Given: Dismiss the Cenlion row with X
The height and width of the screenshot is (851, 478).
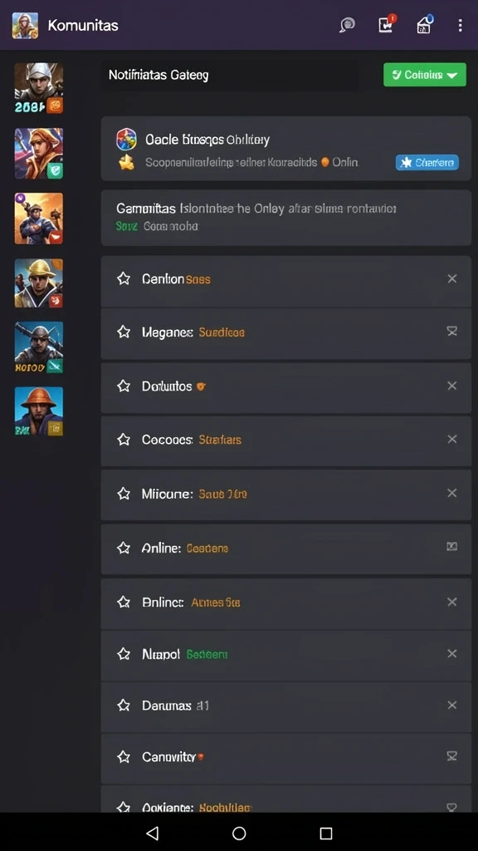Looking at the screenshot, I should [x=452, y=279].
